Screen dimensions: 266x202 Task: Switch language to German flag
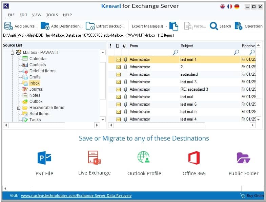point(237,6)
